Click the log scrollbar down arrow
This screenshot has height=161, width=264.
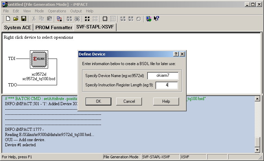click(257, 150)
